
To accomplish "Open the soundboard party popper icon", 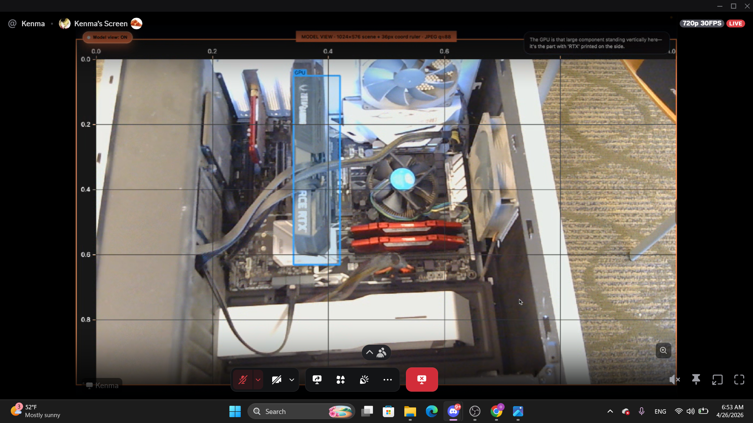I will coord(364,380).
